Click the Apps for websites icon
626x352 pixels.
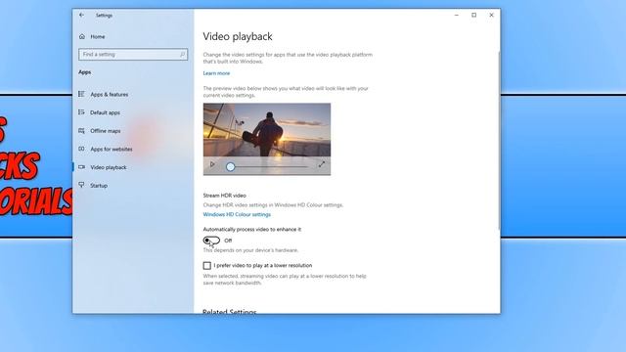81,149
